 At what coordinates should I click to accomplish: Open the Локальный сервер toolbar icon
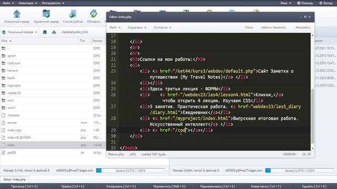click(x=17, y=14)
